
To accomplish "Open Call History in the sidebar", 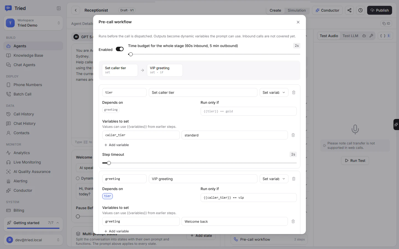I will click(x=33, y=114).
